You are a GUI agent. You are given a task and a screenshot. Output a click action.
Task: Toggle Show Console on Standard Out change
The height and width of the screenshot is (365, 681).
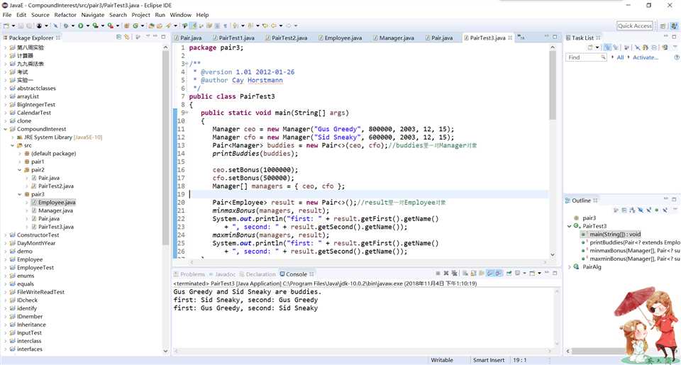pos(490,274)
